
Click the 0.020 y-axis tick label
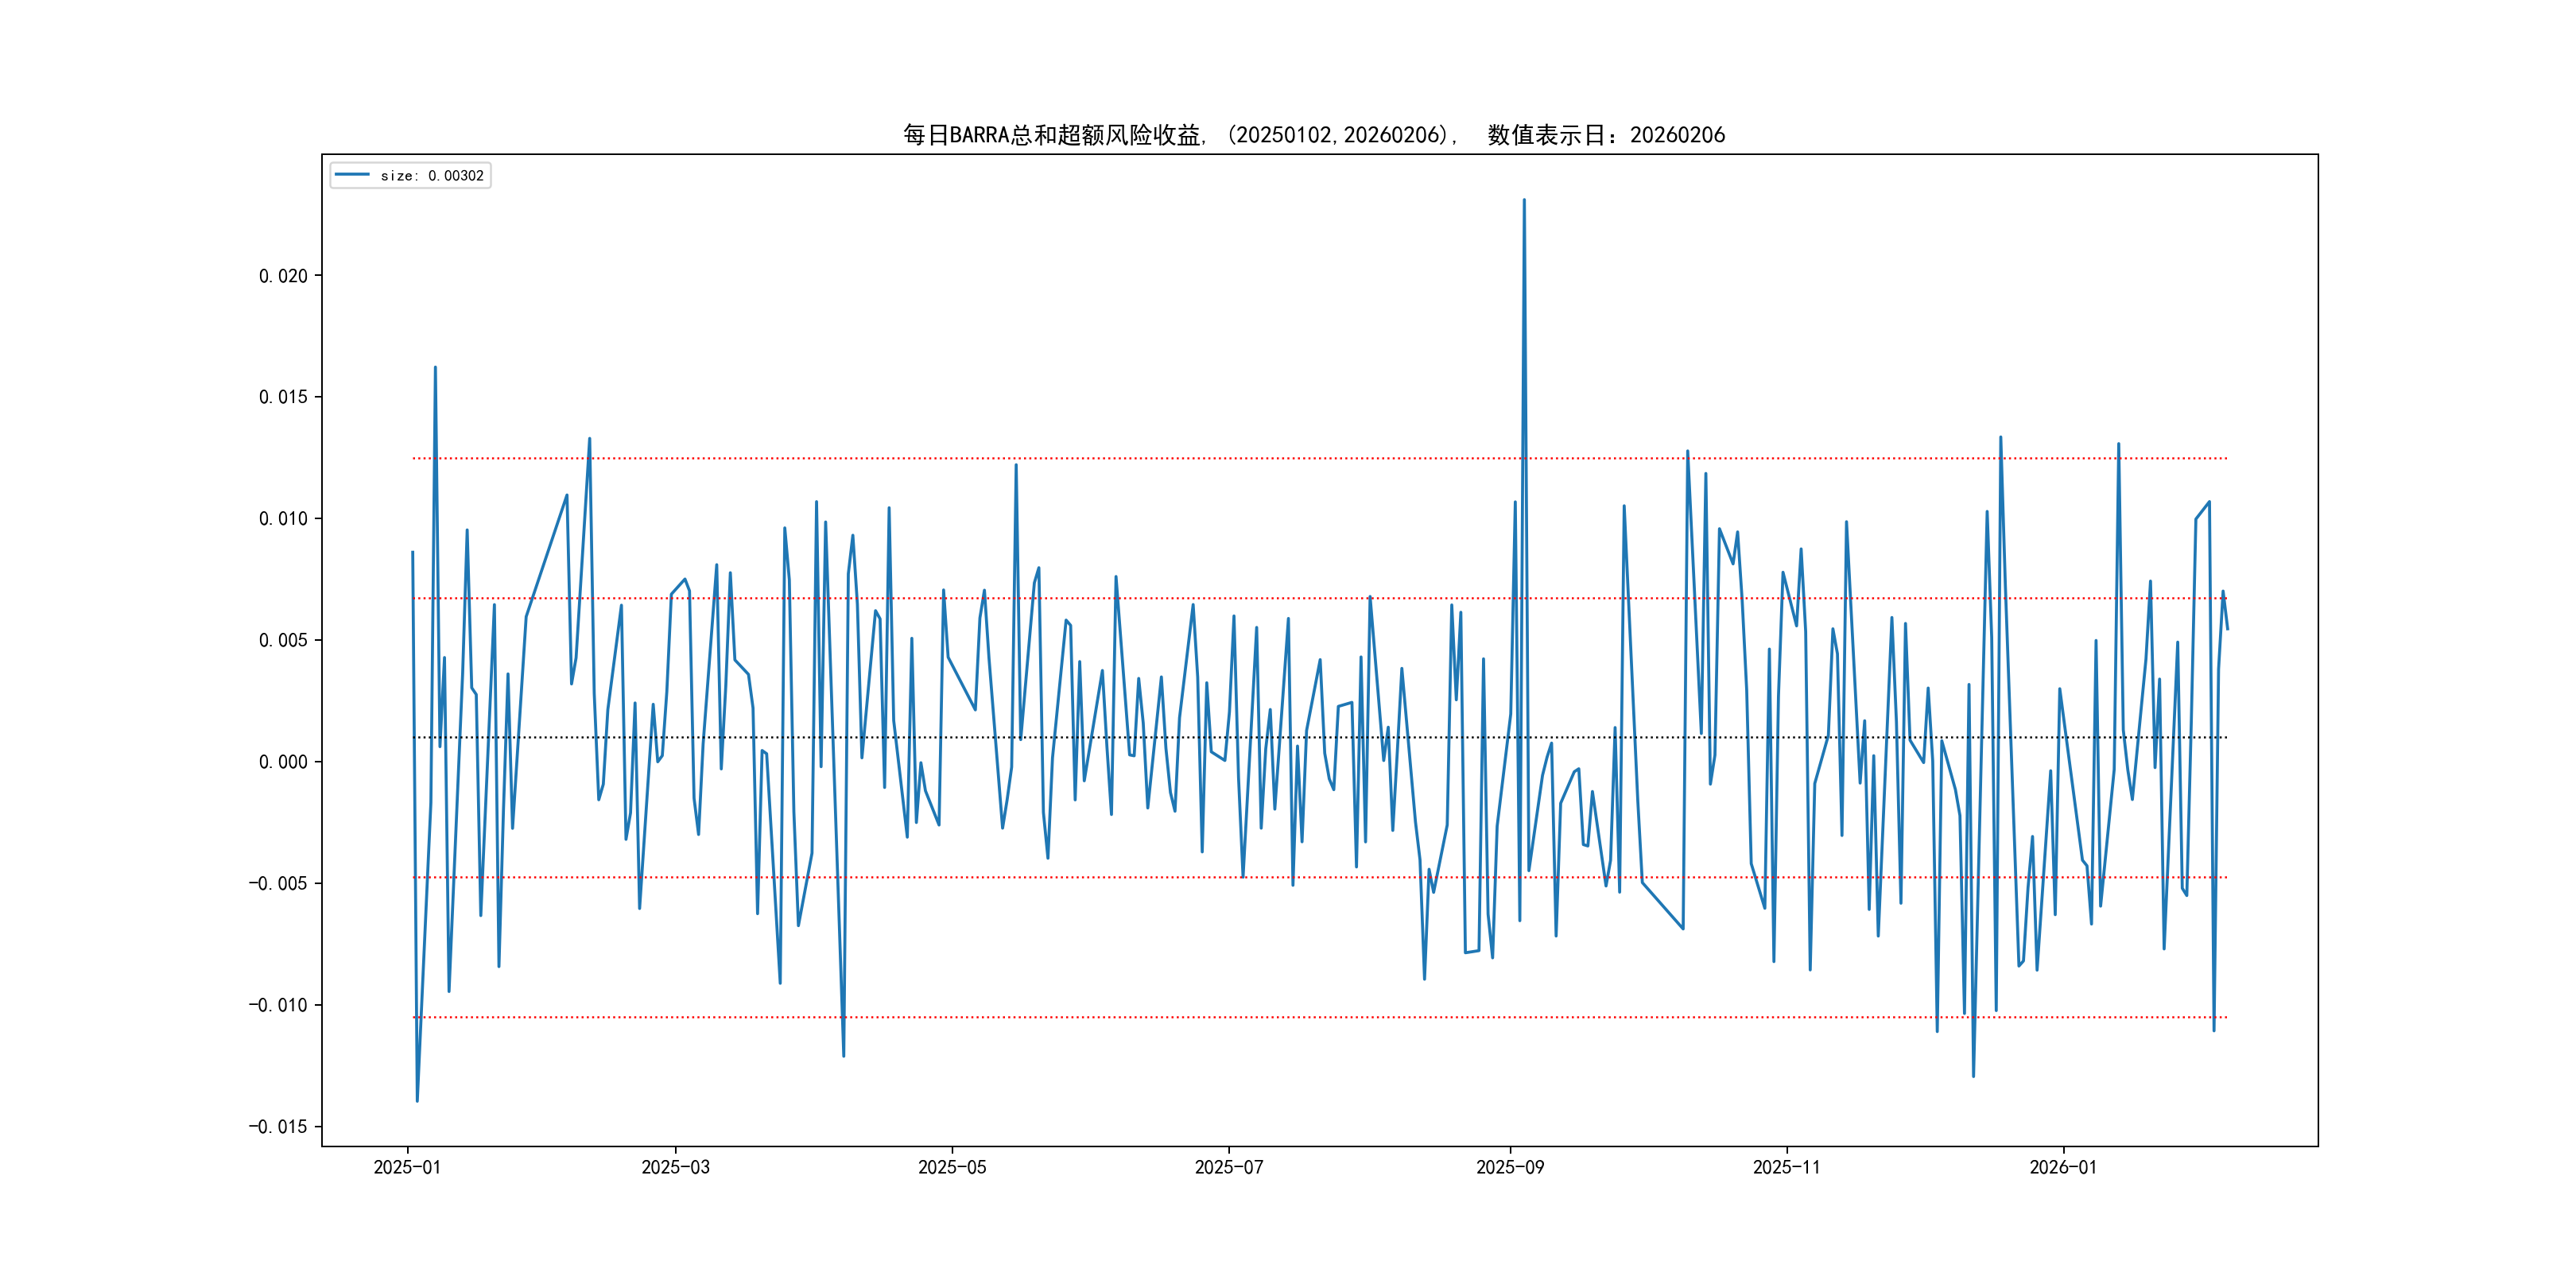click(283, 276)
